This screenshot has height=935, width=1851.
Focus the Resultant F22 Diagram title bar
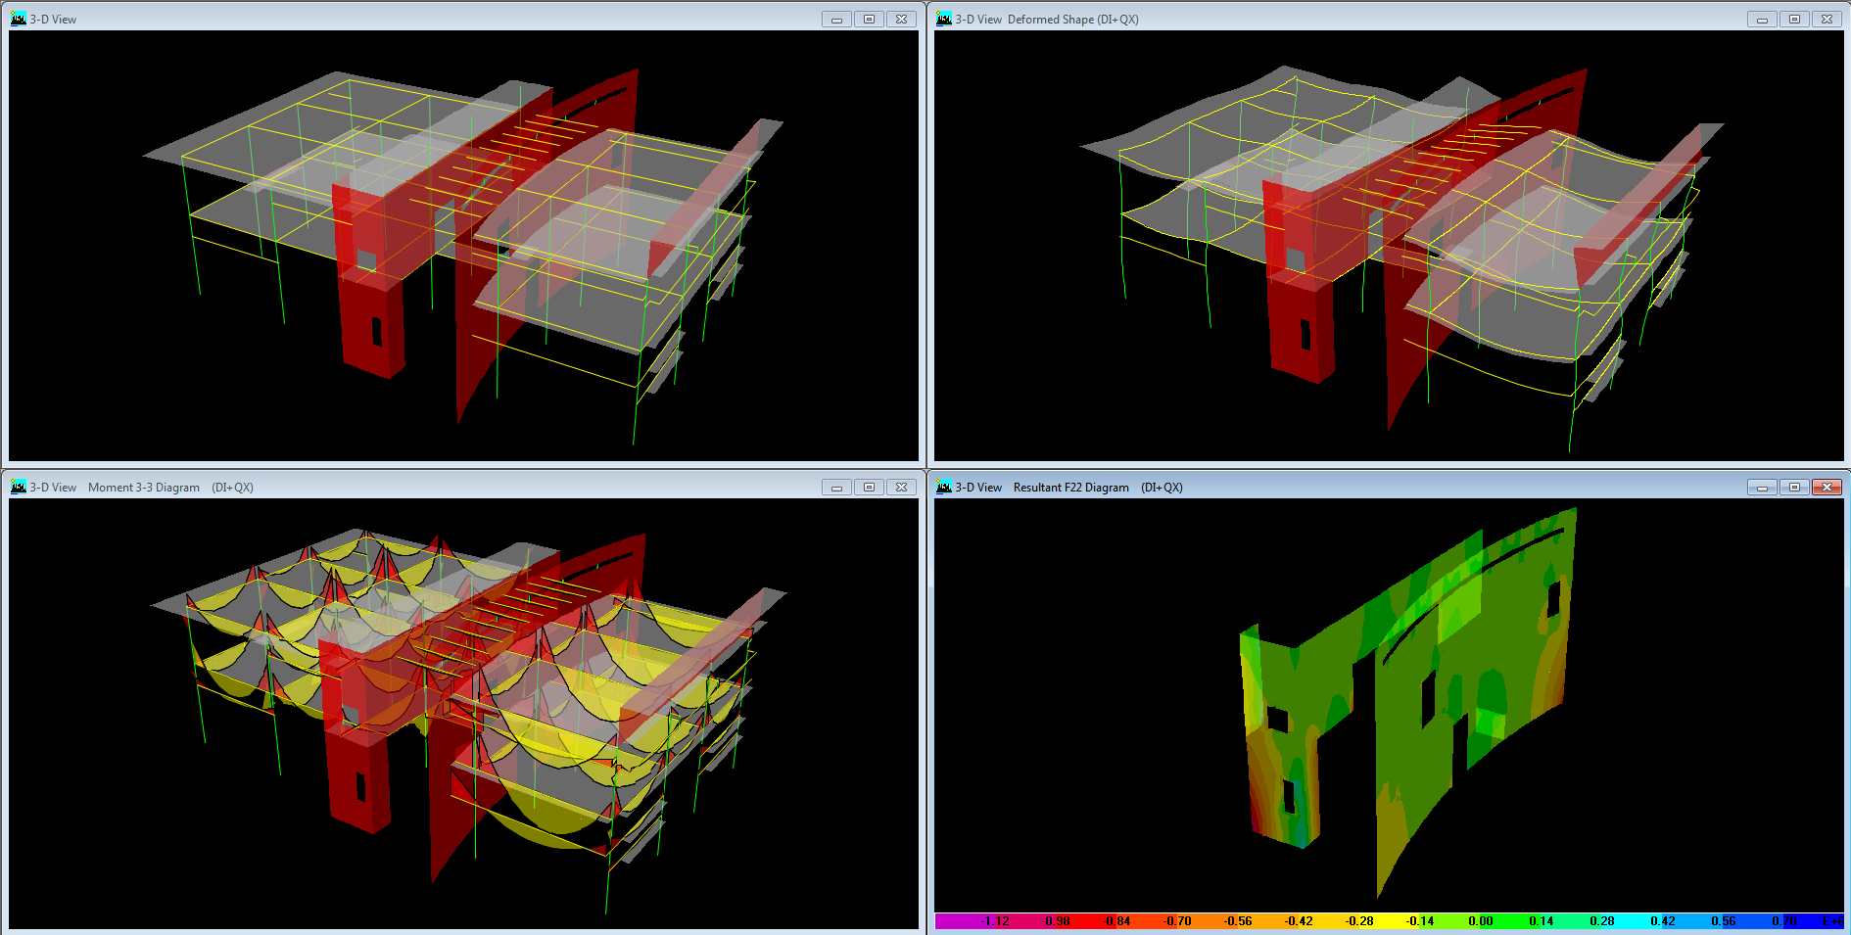(1420, 487)
